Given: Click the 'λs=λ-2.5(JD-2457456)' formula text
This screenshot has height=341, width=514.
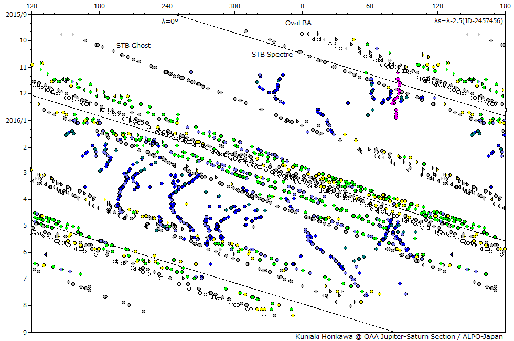Looking at the screenshot, I should (x=468, y=21).
